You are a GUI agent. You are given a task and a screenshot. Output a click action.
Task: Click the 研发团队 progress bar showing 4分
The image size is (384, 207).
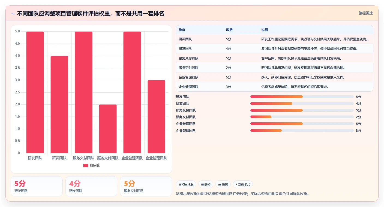[x=302, y=103]
